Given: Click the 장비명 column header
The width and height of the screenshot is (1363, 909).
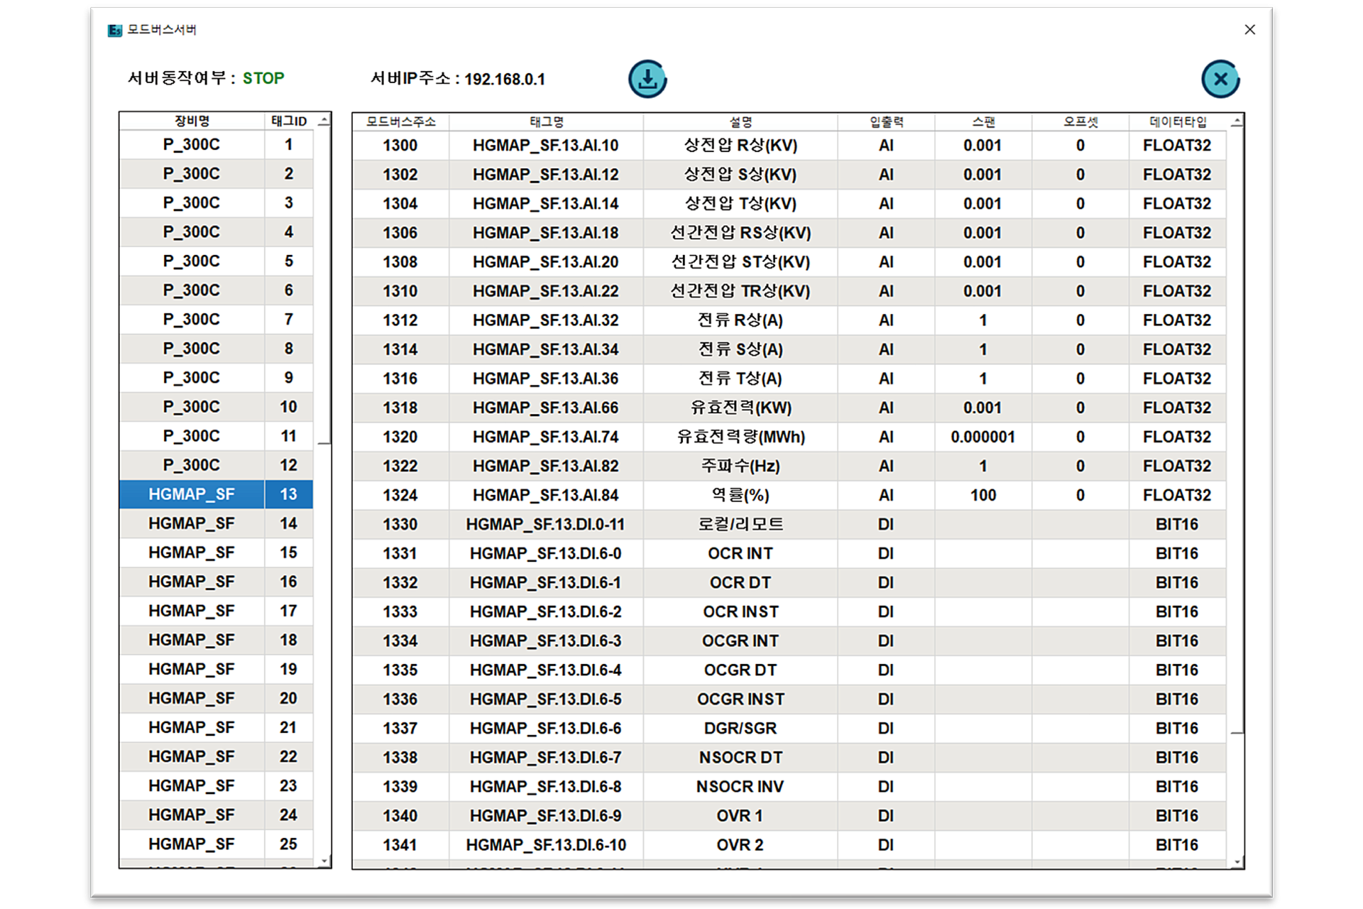Looking at the screenshot, I should click(192, 121).
